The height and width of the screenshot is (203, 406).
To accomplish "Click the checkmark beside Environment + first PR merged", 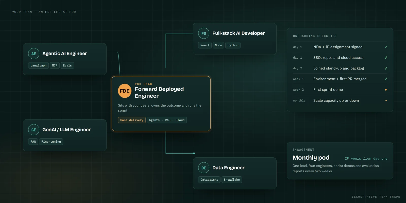I will [386, 79].
